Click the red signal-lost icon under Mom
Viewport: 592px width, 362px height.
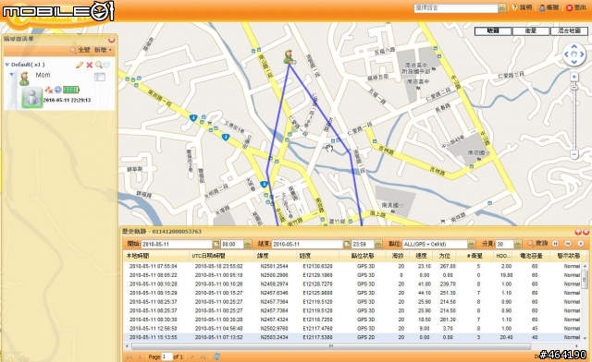click(x=49, y=90)
